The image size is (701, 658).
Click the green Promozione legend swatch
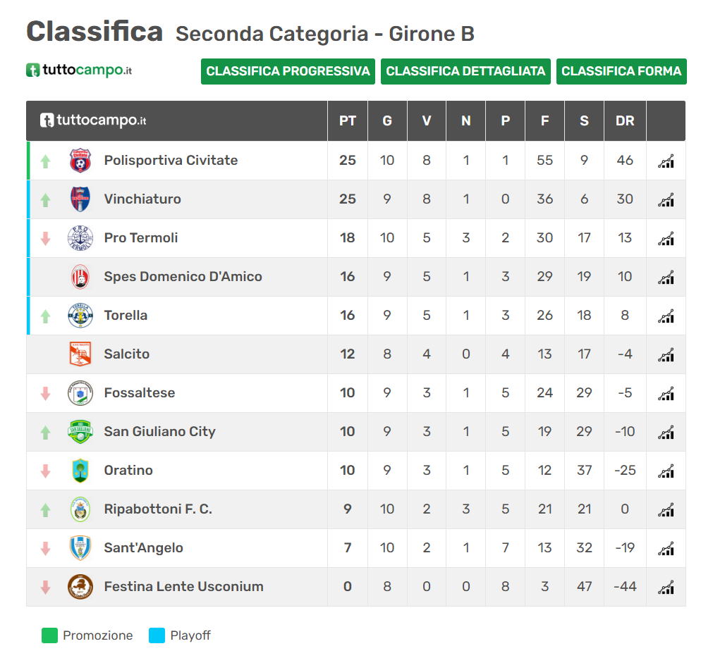(49, 635)
